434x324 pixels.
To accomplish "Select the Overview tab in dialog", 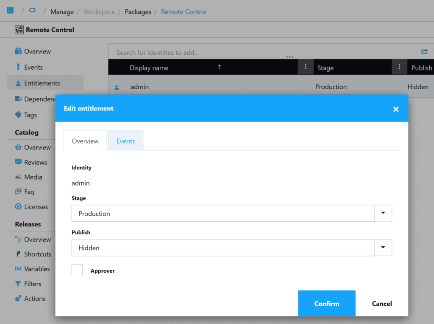I will (x=85, y=141).
